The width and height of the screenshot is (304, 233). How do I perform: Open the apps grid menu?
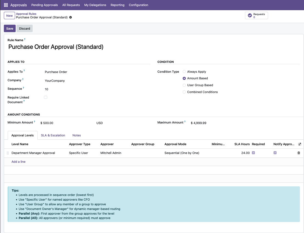(x=5, y=5)
